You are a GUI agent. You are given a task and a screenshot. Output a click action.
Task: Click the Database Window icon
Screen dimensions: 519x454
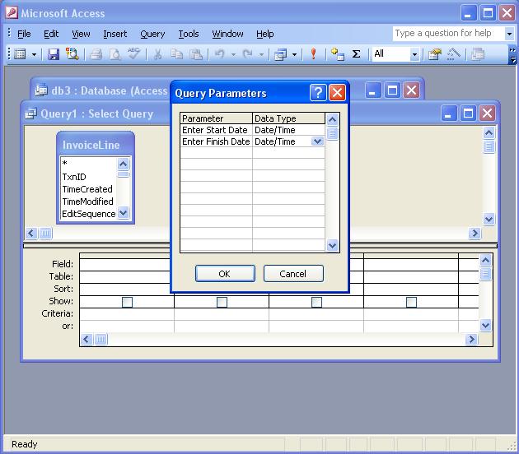click(x=478, y=53)
